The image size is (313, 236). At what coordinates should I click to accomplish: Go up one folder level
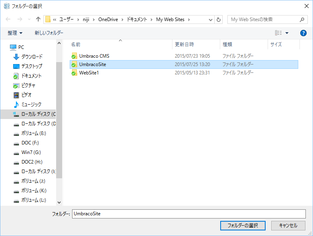(x=38, y=20)
